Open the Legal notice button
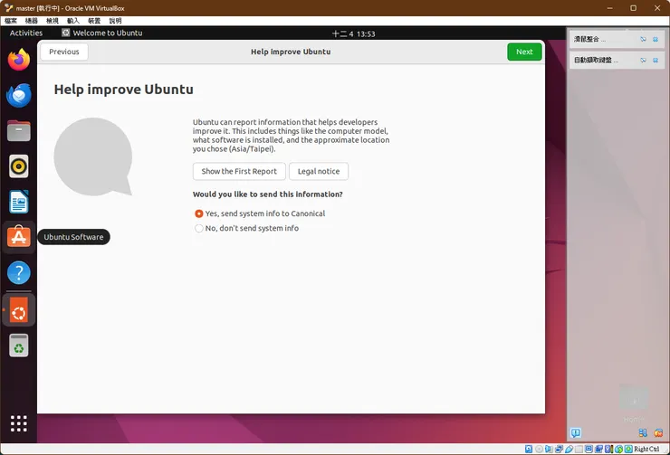Image resolution: width=670 pixels, height=455 pixels. [319, 171]
